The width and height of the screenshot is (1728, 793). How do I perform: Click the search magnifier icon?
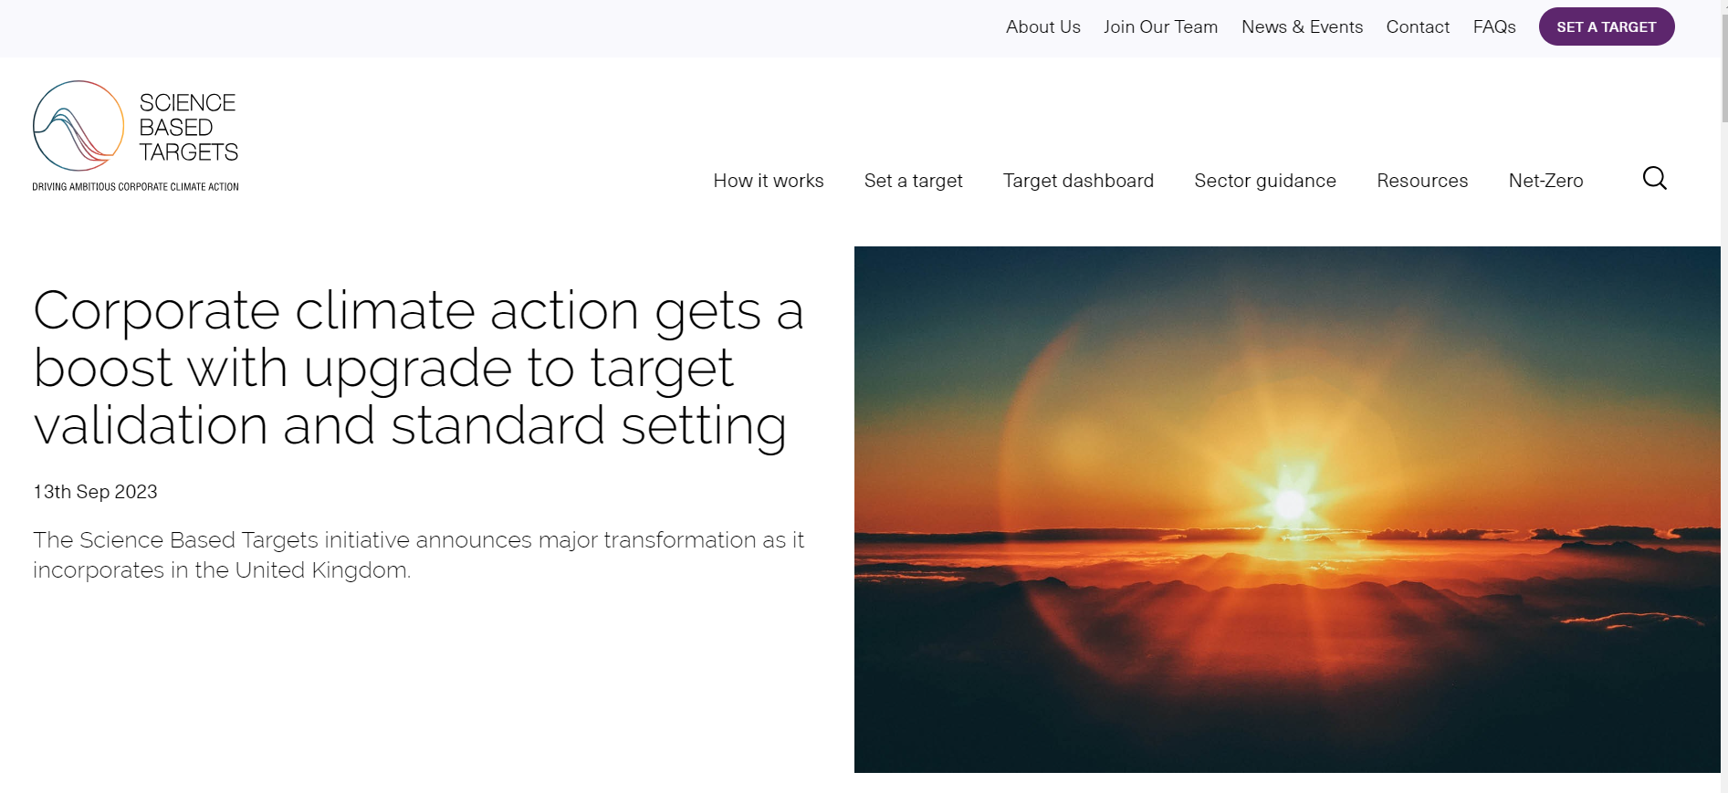pyautogui.click(x=1654, y=178)
